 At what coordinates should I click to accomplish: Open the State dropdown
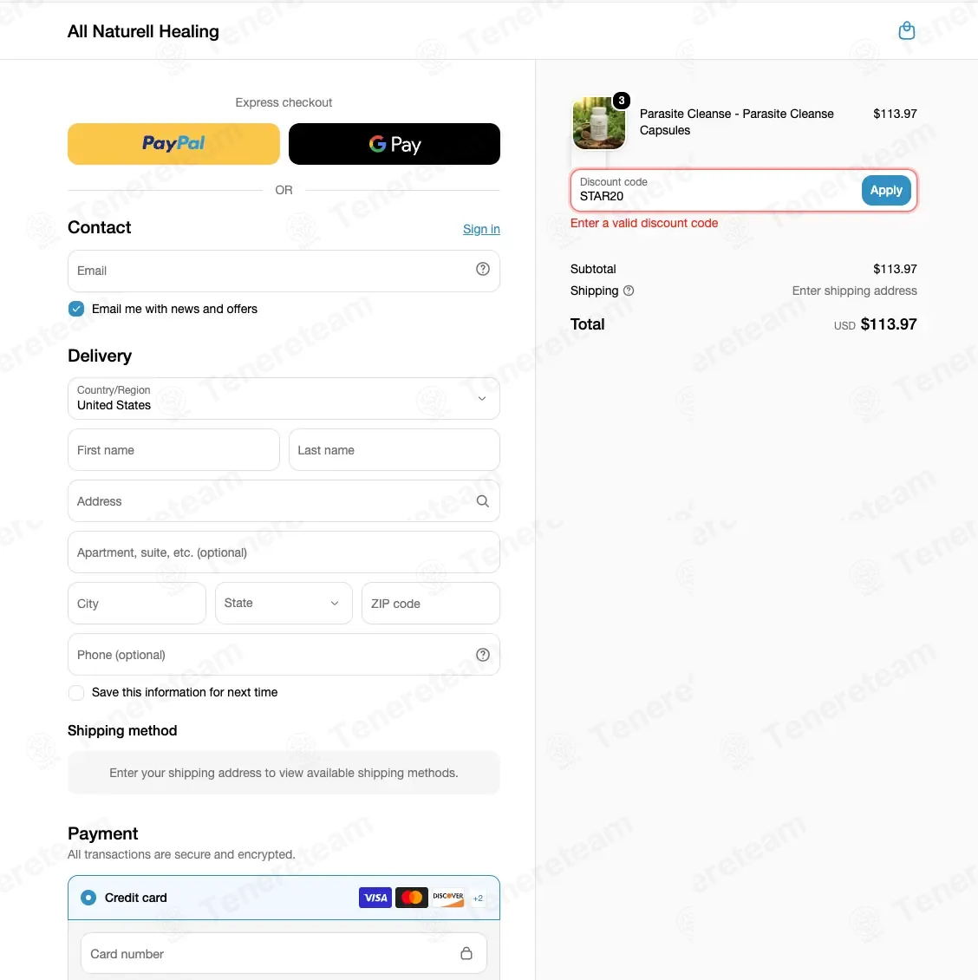click(284, 603)
